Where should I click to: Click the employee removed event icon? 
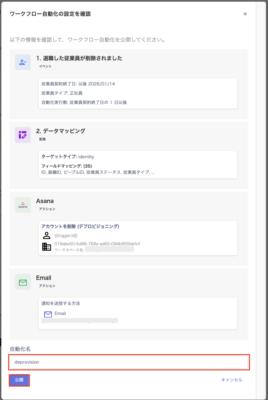23,62
